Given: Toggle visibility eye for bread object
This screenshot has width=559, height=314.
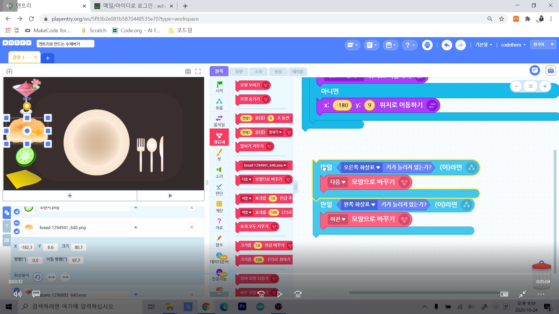Looking at the screenshot, I should click(x=17, y=223).
